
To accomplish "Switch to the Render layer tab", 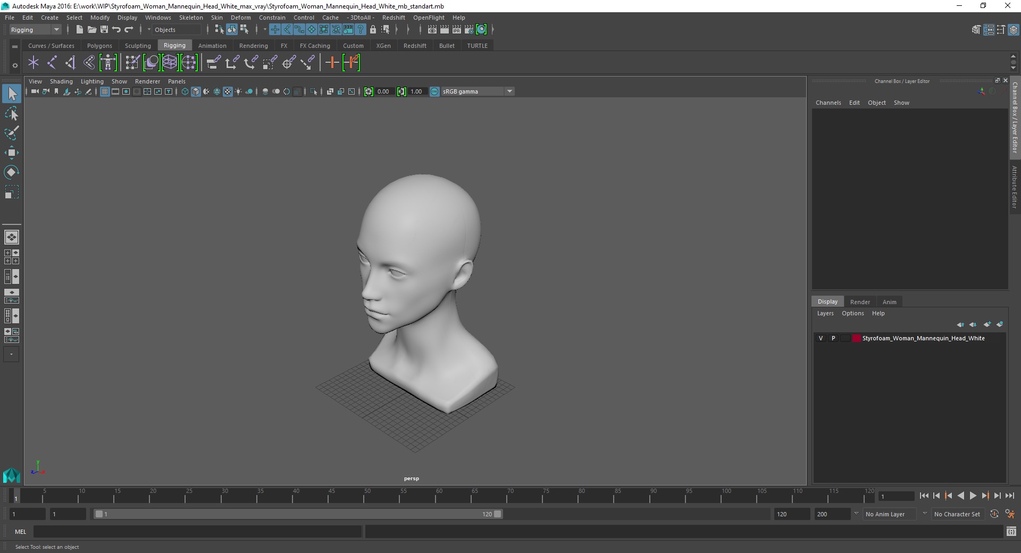I will tap(860, 302).
